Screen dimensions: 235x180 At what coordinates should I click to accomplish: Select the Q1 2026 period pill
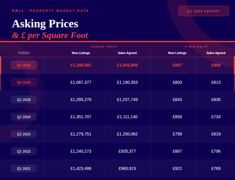[x=24, y=65]
